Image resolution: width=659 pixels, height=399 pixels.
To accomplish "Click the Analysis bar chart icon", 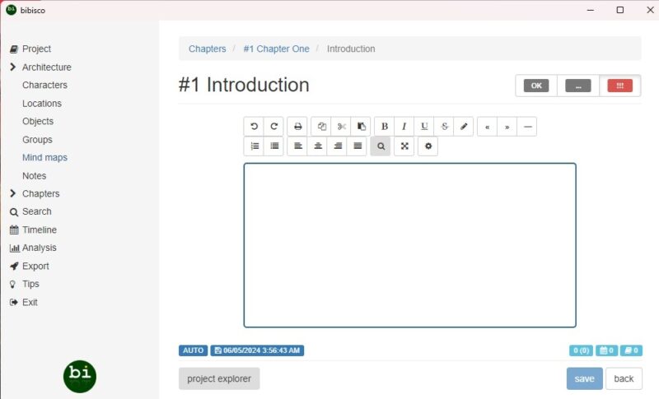I will point(14,248).
